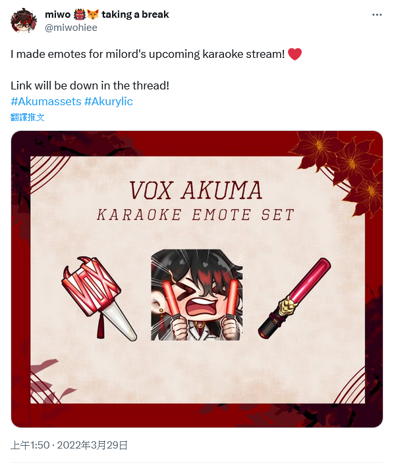Click the screaming chibi emote with glowsticks
Viewport: 394px width, 463px height.
(197, 295)
